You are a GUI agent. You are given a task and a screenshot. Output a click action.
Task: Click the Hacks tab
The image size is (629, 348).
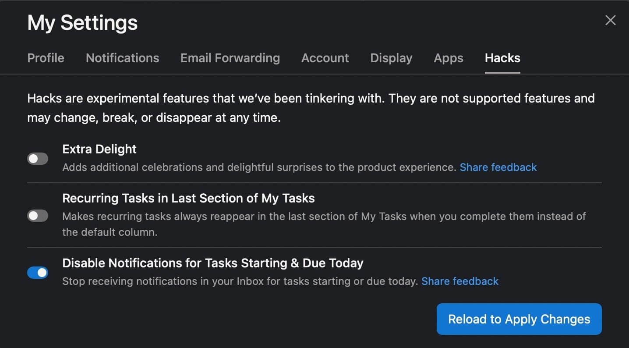(x=502, y=58)
